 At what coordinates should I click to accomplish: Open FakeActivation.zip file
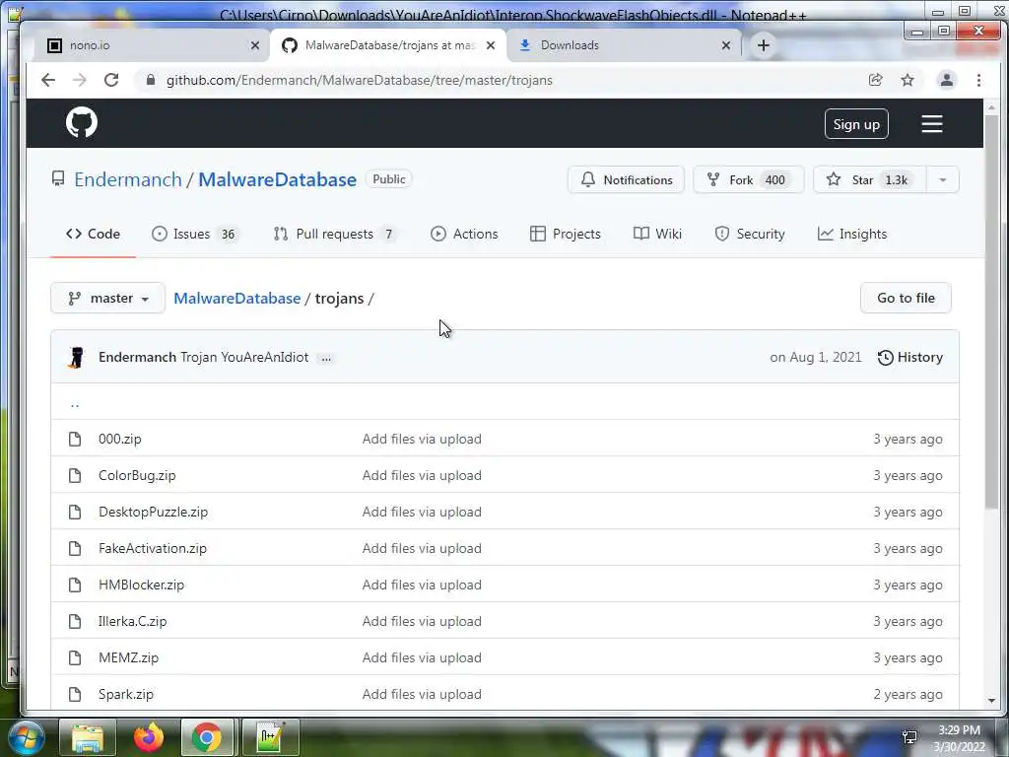point(153,548)
